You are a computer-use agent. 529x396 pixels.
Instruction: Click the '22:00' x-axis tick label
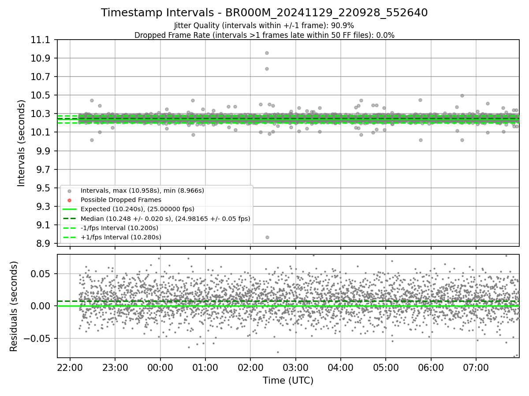[x=70, y=367]
